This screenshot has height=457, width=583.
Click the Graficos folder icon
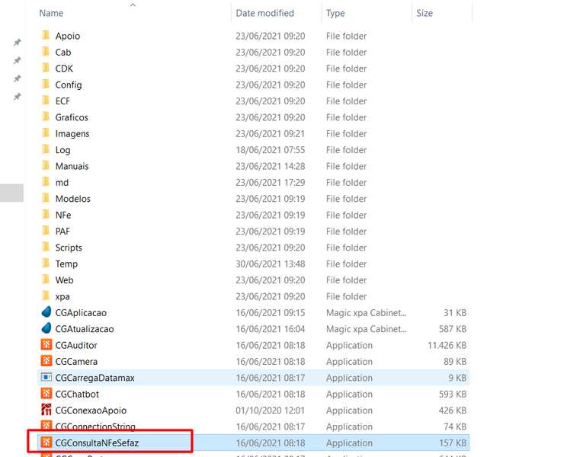46,117
